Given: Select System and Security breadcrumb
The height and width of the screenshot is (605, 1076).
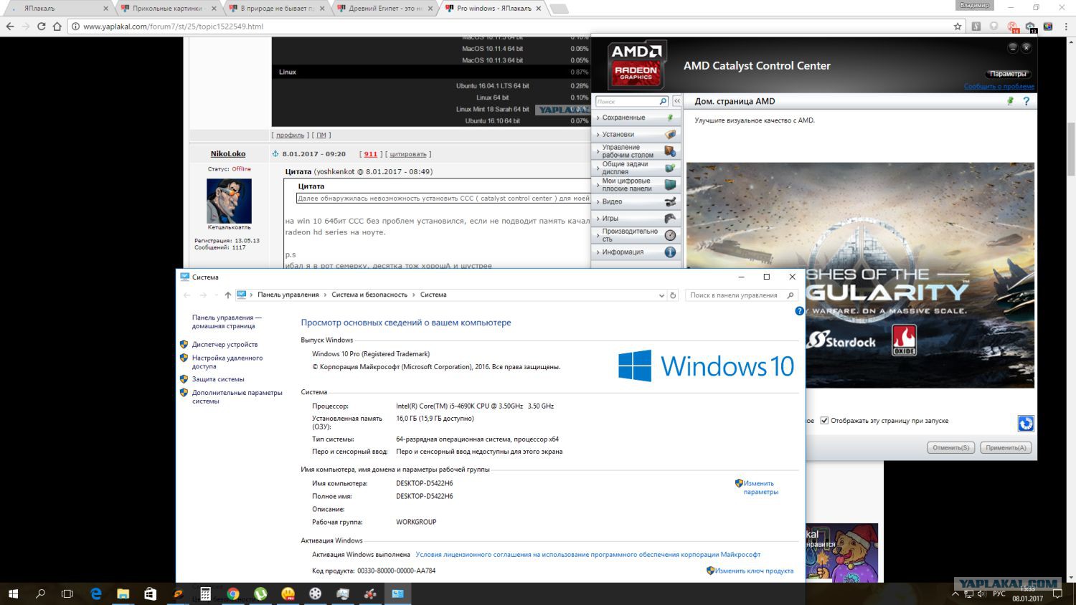Looking at the screenshot, I should 369,295.
